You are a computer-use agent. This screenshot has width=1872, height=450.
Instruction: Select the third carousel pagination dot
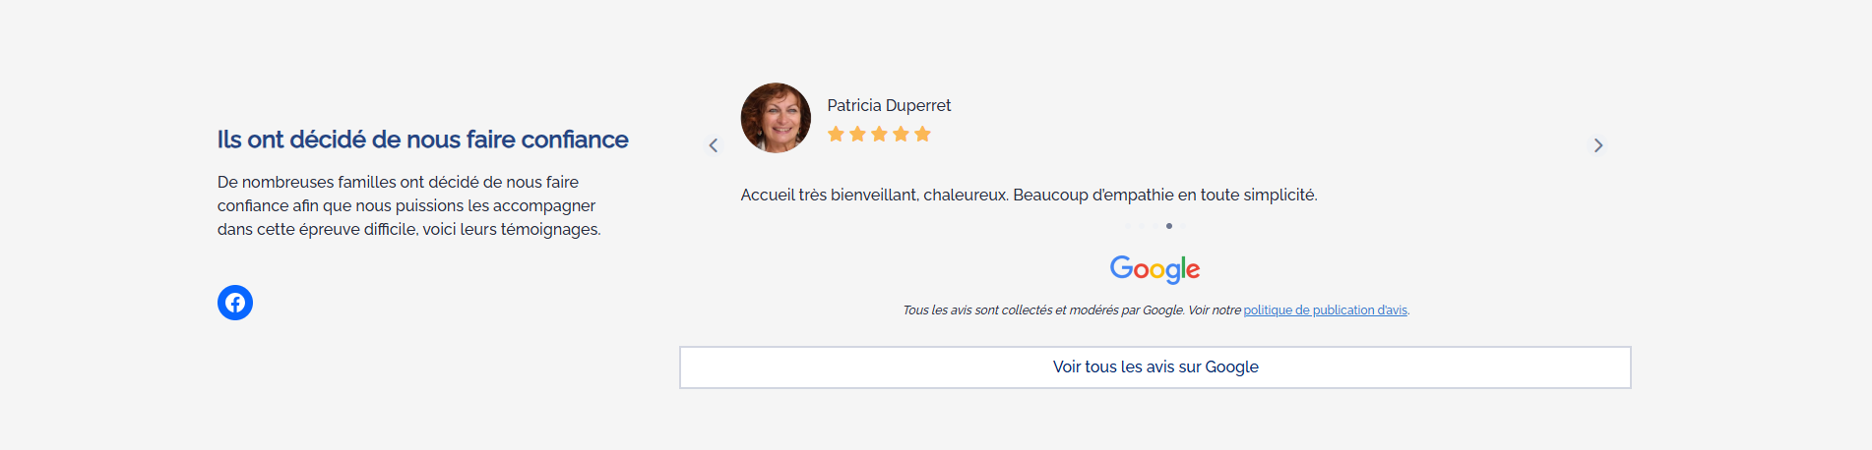[x=1155, y=226]
